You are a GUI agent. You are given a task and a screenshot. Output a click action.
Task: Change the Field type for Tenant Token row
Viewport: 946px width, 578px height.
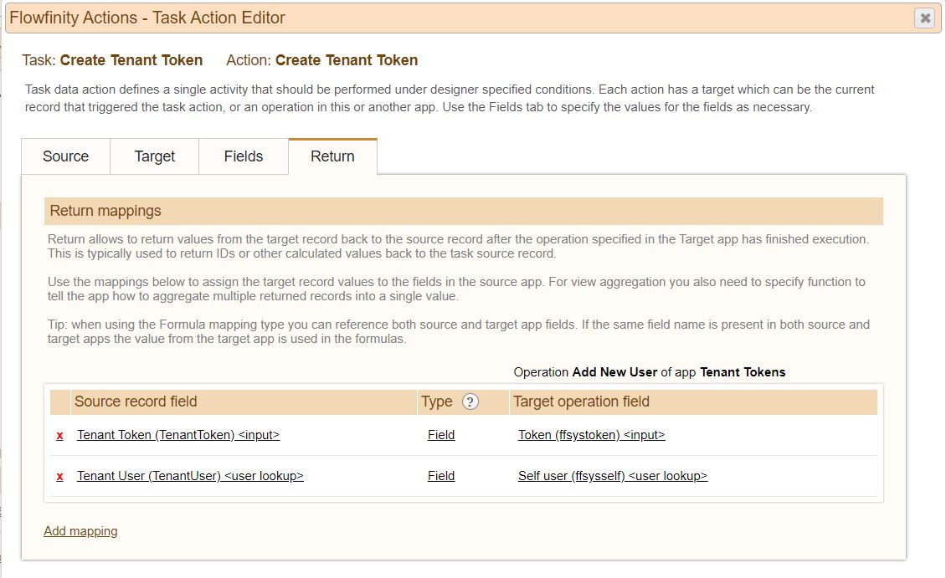(x=441, y=435)
